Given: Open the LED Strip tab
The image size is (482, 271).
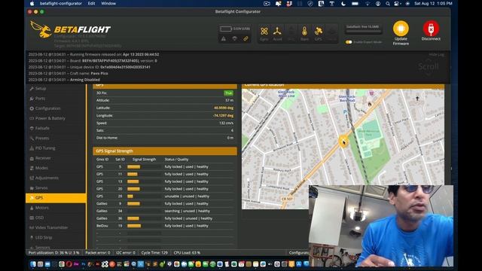Looking at the screenshot, I should click(56, 238).
